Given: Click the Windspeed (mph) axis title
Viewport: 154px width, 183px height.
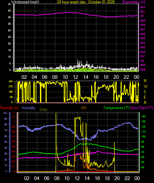Looking at the screenshot, I should coord(25,2).
